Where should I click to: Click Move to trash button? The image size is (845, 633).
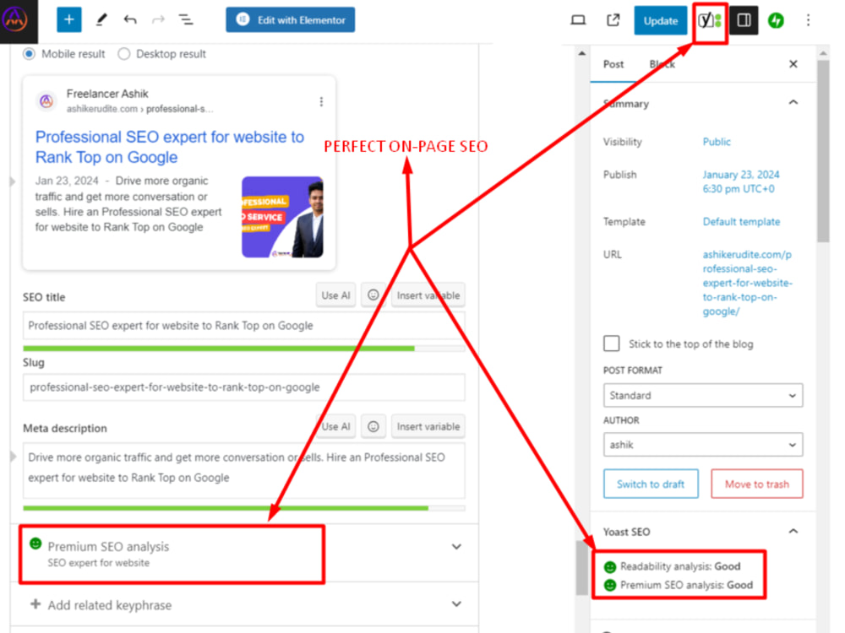pyautogui.click(x=756, y=484)
